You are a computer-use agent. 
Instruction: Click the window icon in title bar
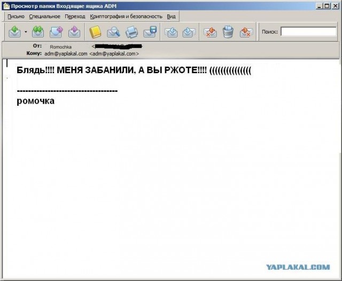tap(6, 6)
